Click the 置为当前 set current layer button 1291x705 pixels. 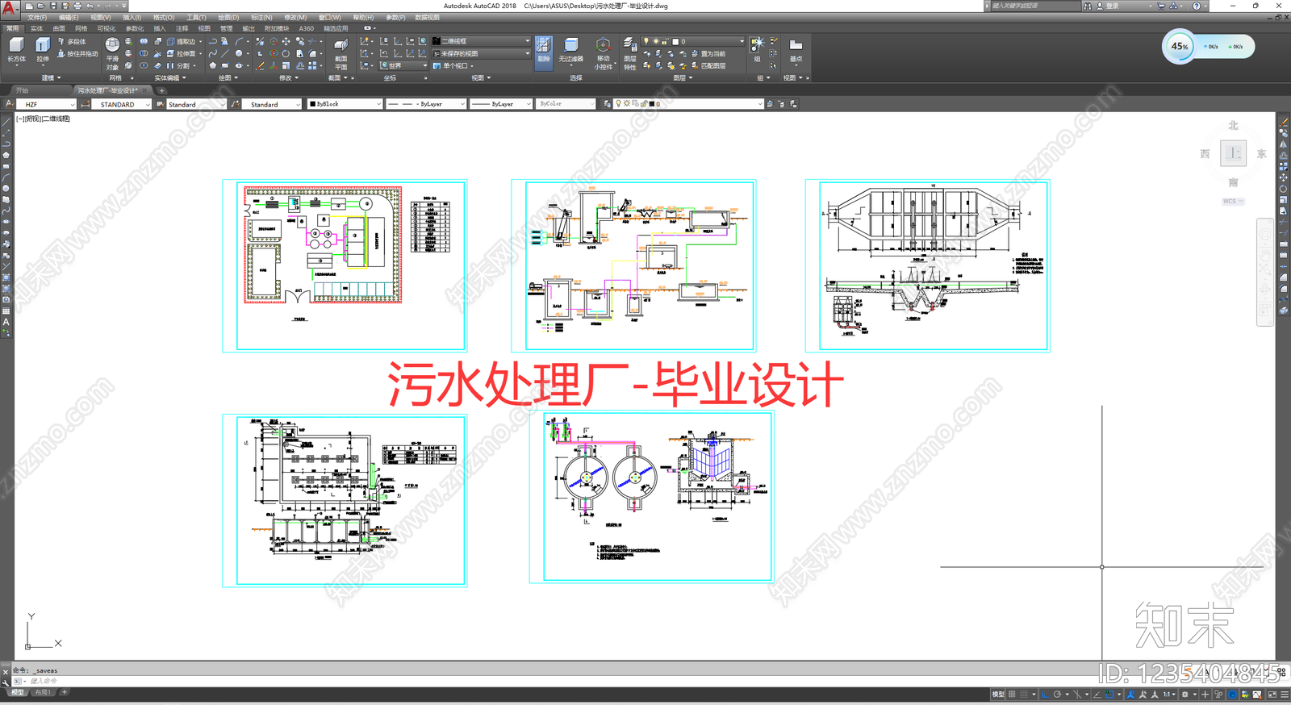[x=708, y=53]
